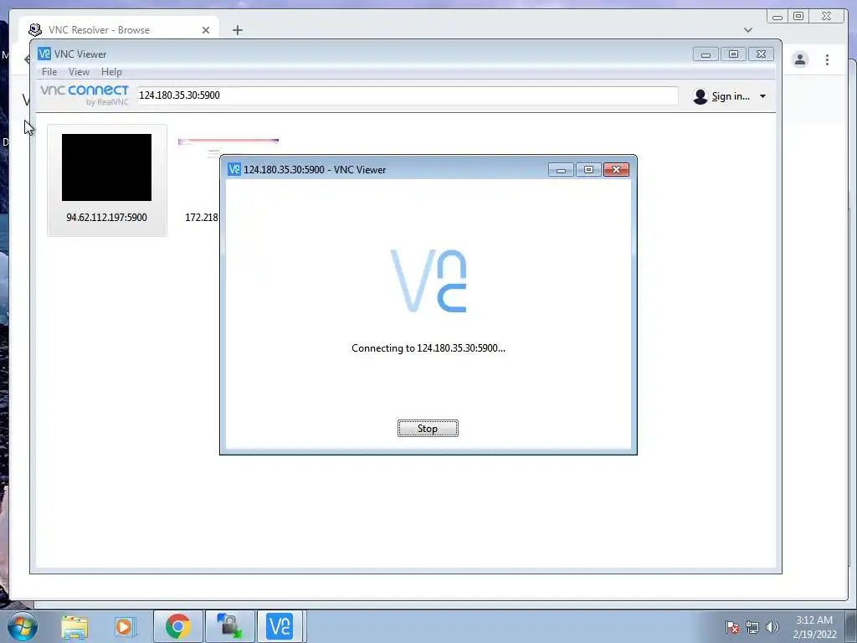Click the Connecting to 124.180.35.30:5900 status text
The height and width of the screenshot is (643, 857).
[428, 347]
